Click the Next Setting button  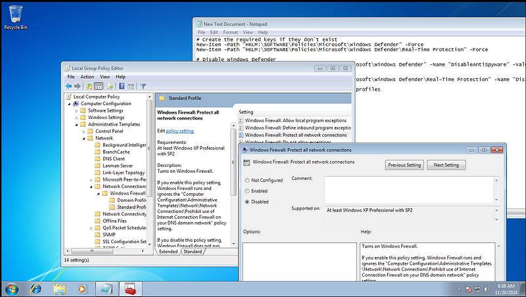coord(446,165)
